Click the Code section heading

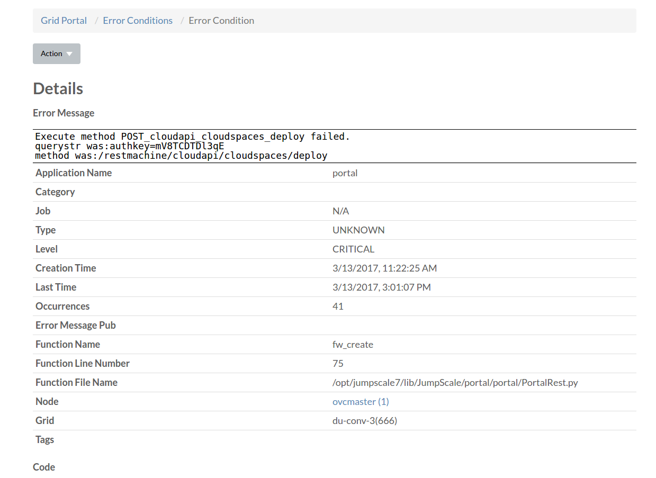click(x=44, y=467)
